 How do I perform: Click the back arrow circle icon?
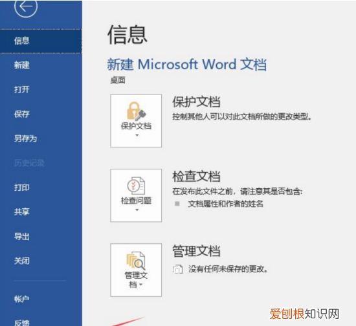(26, 6)
